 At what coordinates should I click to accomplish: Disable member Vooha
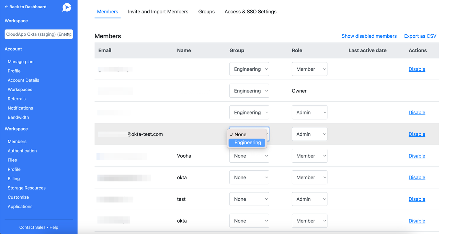(x=417, y=156)
